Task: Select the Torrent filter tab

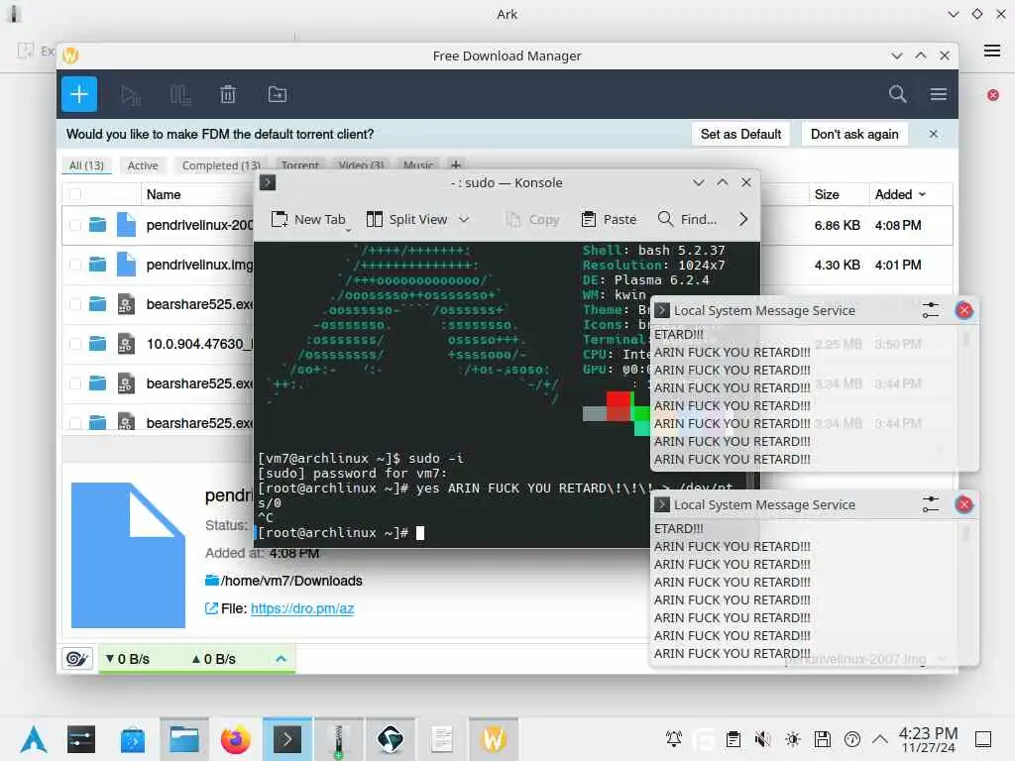Action: 299,165
